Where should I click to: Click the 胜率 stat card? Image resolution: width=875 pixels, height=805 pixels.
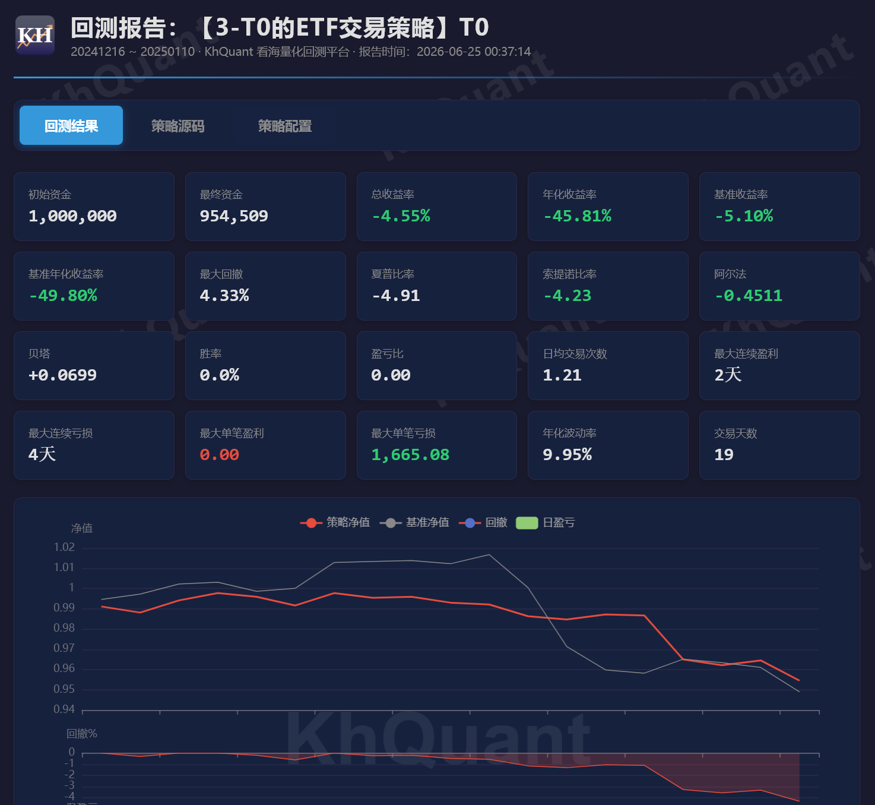point(265,366)
